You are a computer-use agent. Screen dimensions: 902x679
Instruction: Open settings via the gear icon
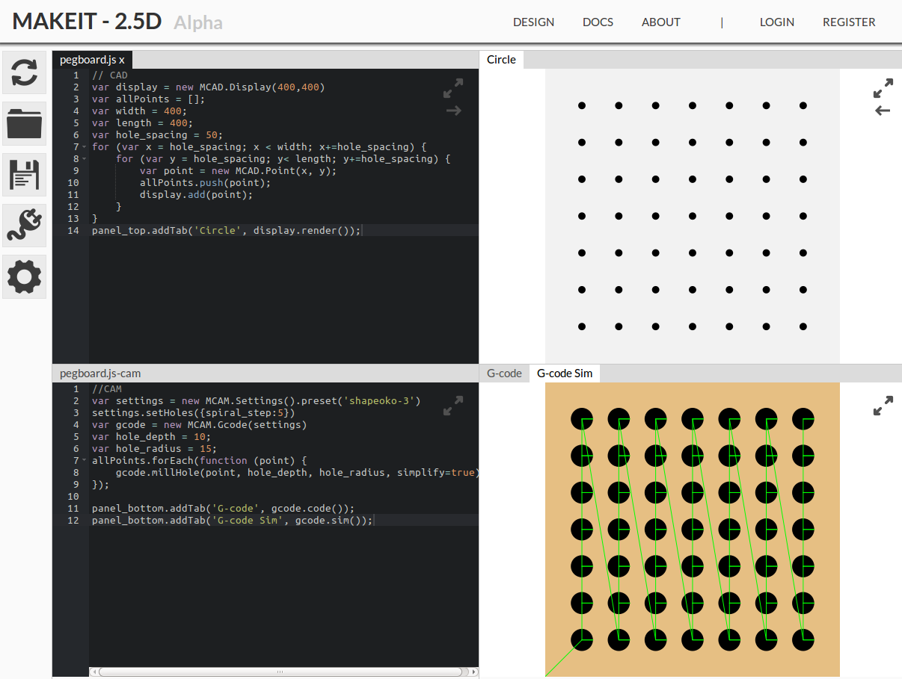coord(23,276)
